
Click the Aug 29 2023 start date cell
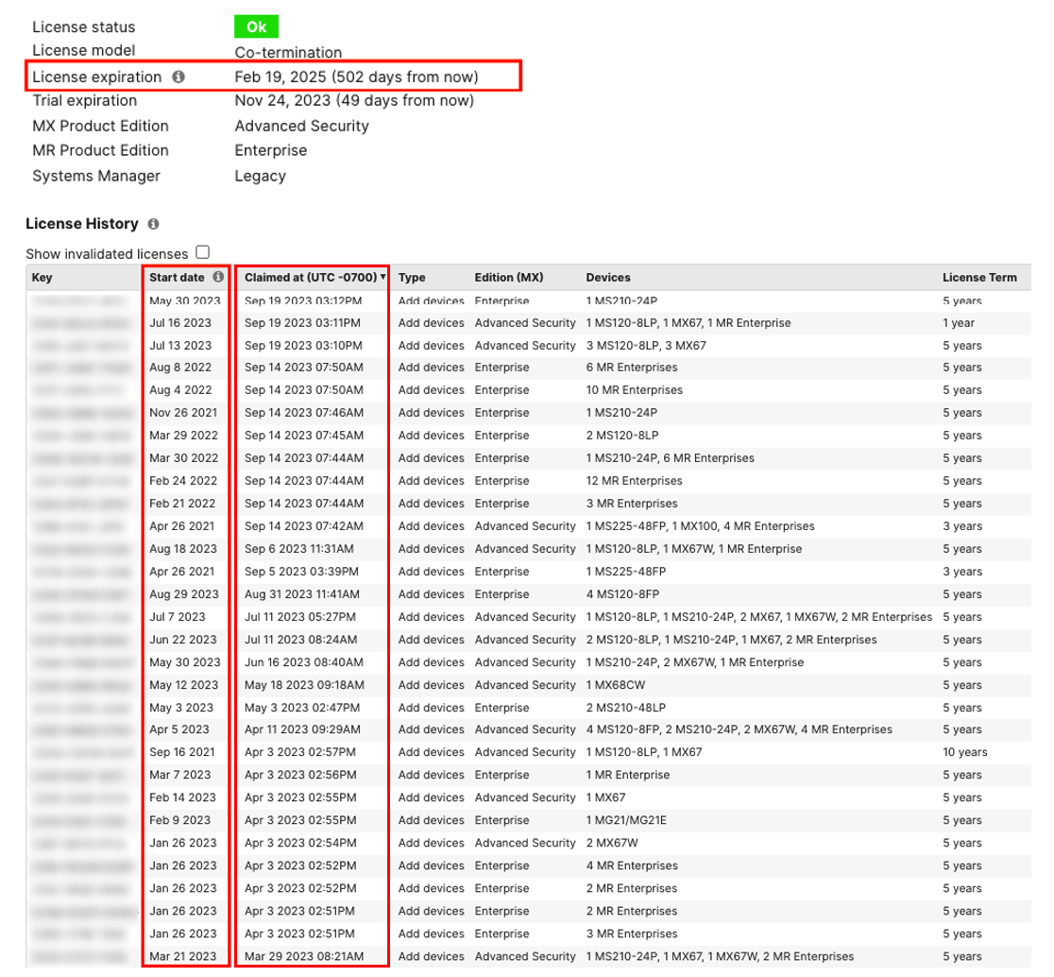click(x=183, y=594)
